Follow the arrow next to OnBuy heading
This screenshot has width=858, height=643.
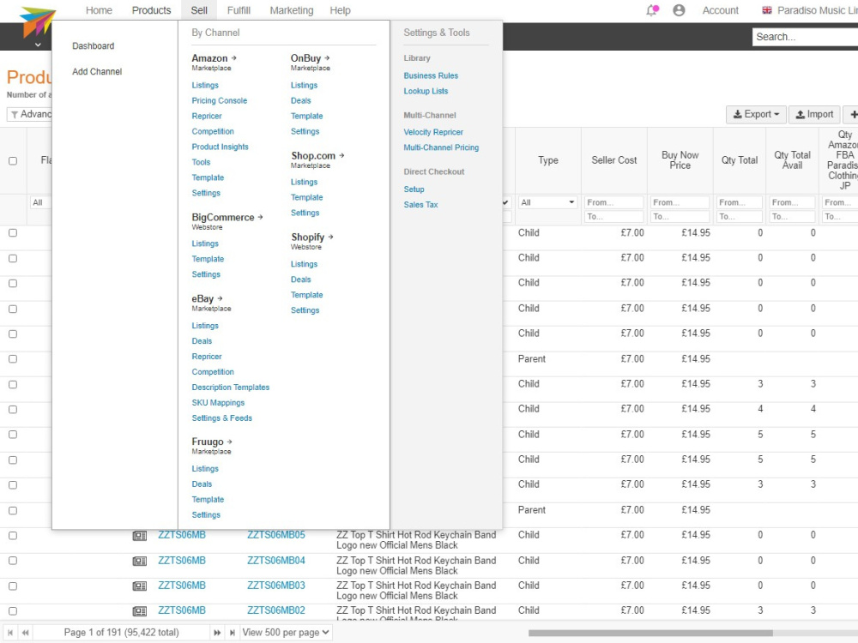[327, 57]
